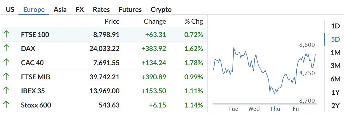The height and width of the screenshot is (114, 344).
Task: Show the Rates tab
Action: tap(101, 9)
